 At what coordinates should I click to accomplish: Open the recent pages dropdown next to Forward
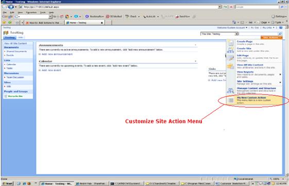pyautogui.click(x=15, y=7)
